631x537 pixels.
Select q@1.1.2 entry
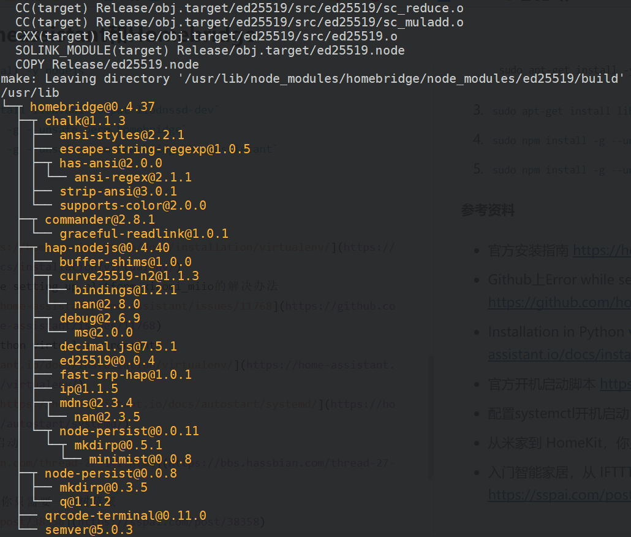point(85,501)
